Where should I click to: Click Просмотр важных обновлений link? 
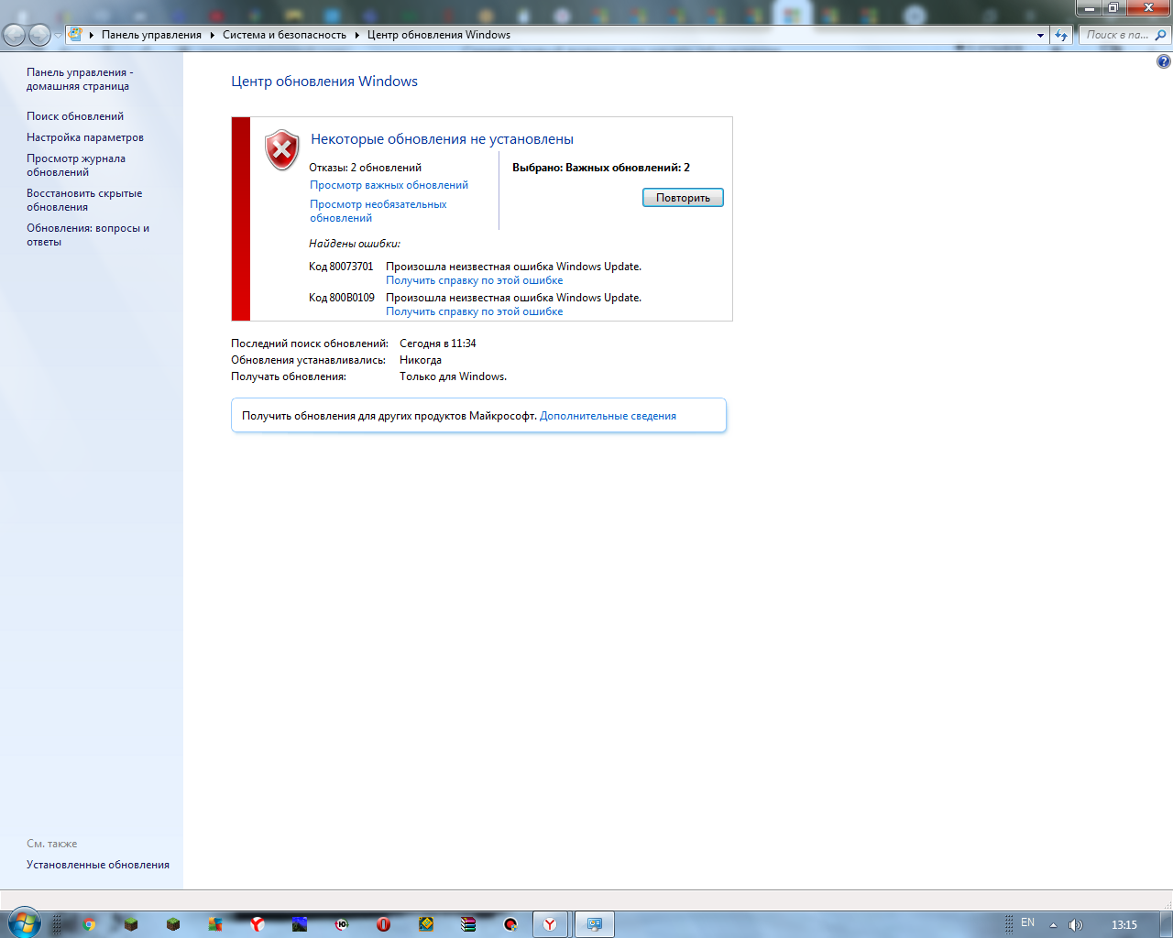click(389, 185)
